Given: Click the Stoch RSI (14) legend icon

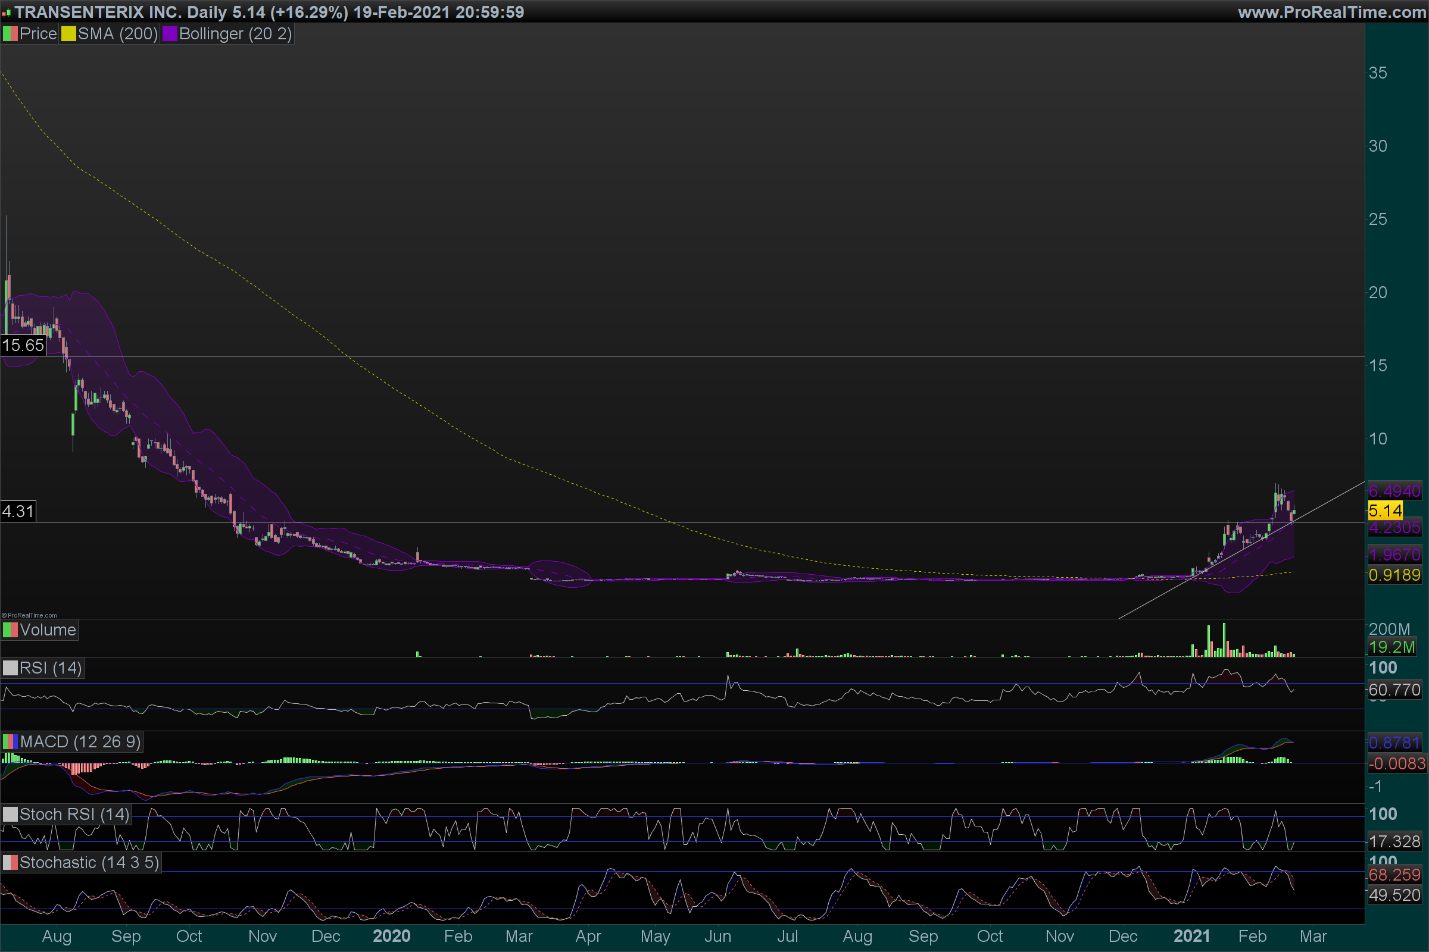Looking at the screenshot, I should point(10,814).
